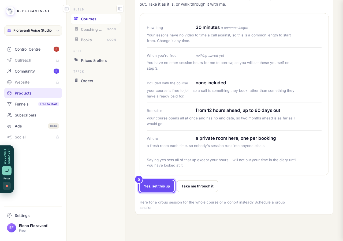
Task: Click the Free to start badge
Action: click(49, 104)
